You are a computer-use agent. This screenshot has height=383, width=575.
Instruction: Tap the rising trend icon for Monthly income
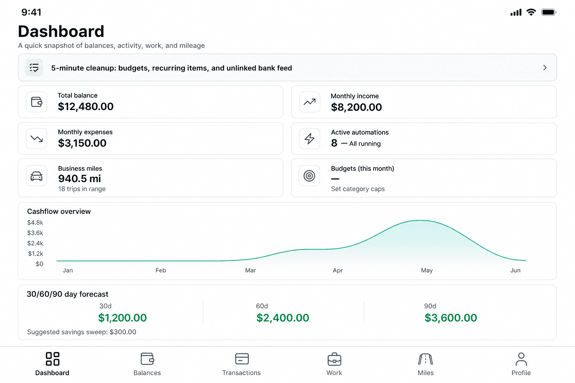coord(310,102)
